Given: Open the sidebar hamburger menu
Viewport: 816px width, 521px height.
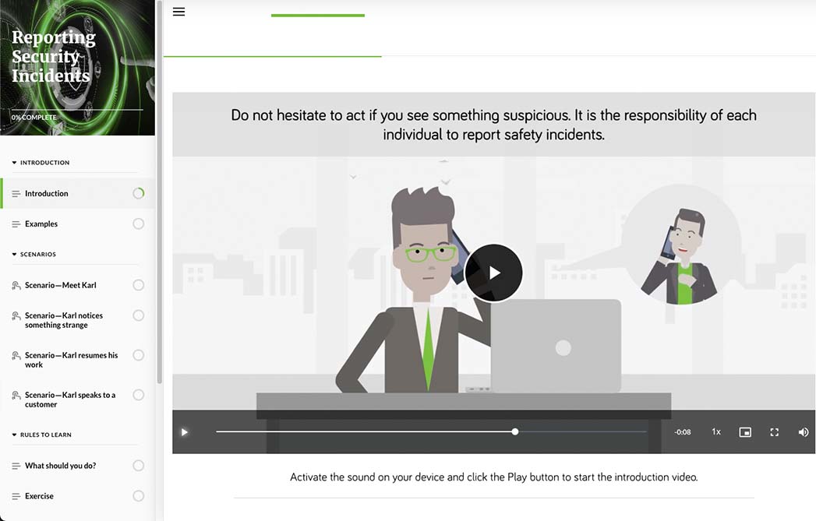Looking at the screenshot, I should [x=178, y=12].
